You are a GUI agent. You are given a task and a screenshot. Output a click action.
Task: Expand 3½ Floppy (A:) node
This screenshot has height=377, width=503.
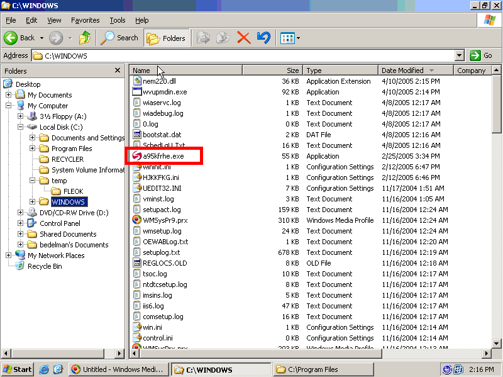click(x=20, y=116)
